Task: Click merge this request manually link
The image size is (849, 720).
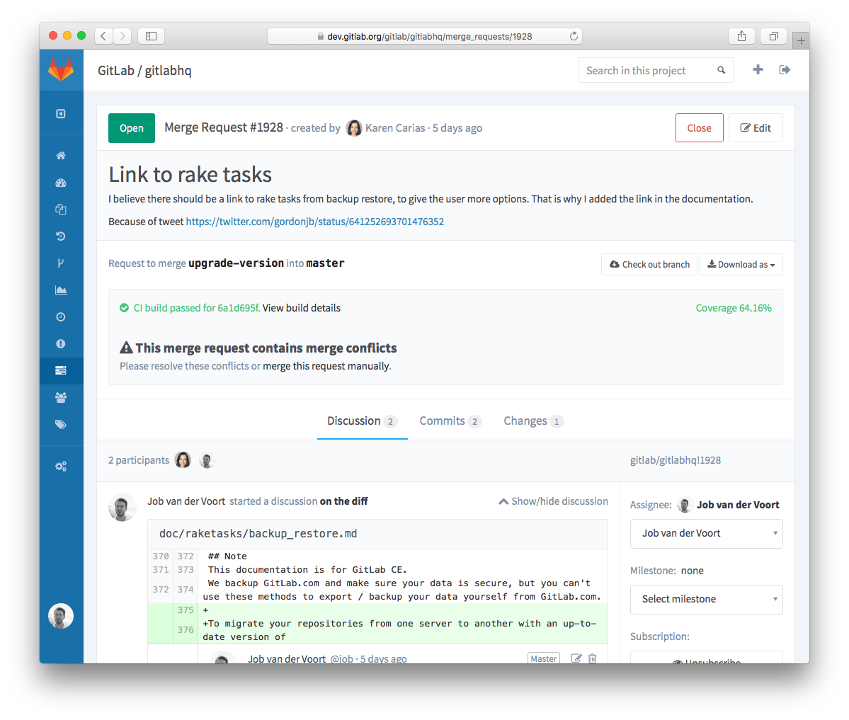Action: [x=326, y=366]
